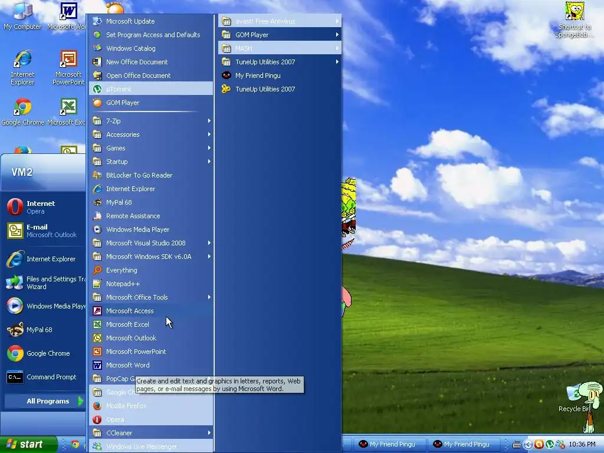The image size is (604, 453).
Task: Launch MyPal 68 from the programs list
Action: pyautogui.click(x=150, y=202)
